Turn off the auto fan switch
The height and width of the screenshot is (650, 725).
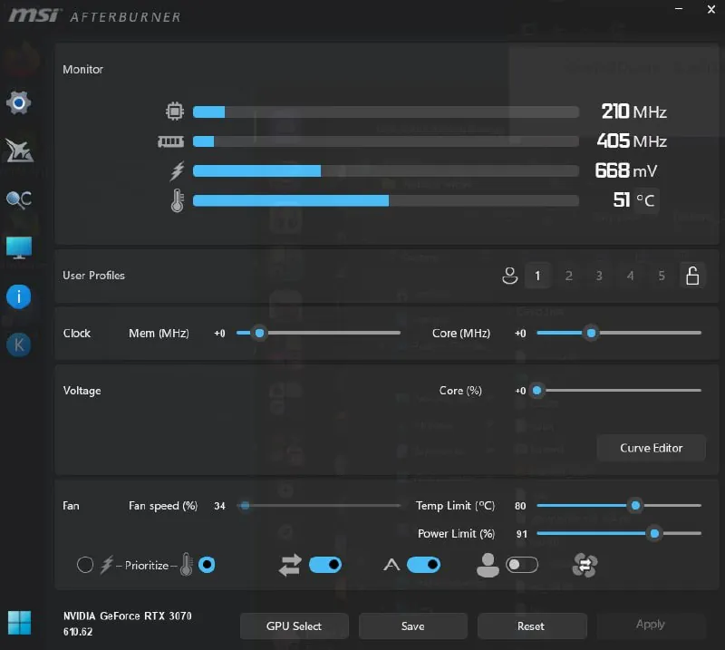coord(423,565)
